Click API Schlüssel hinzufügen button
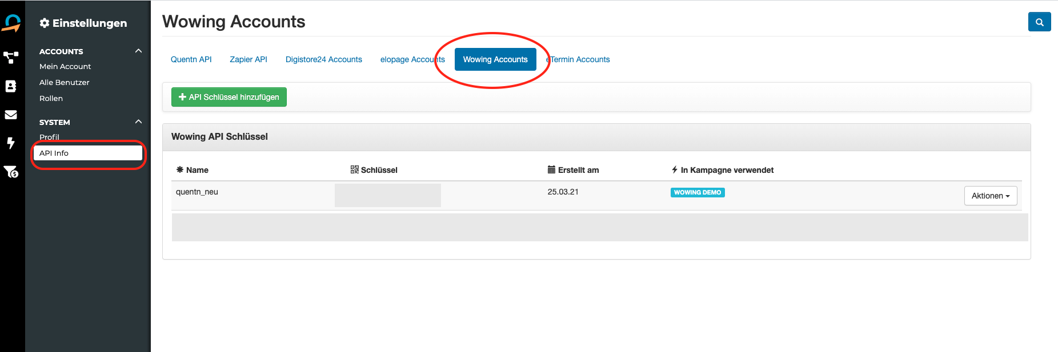This screenshot has height=352, width=1058. (x=229, y=97)
